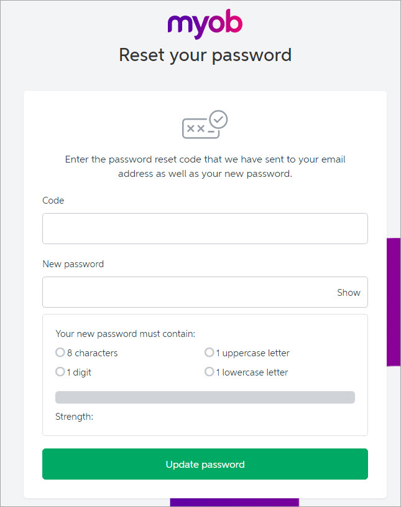Viewport: 401px width, 507px height.
Task: Click the Reset your password heading
Action: pos(205,55)
